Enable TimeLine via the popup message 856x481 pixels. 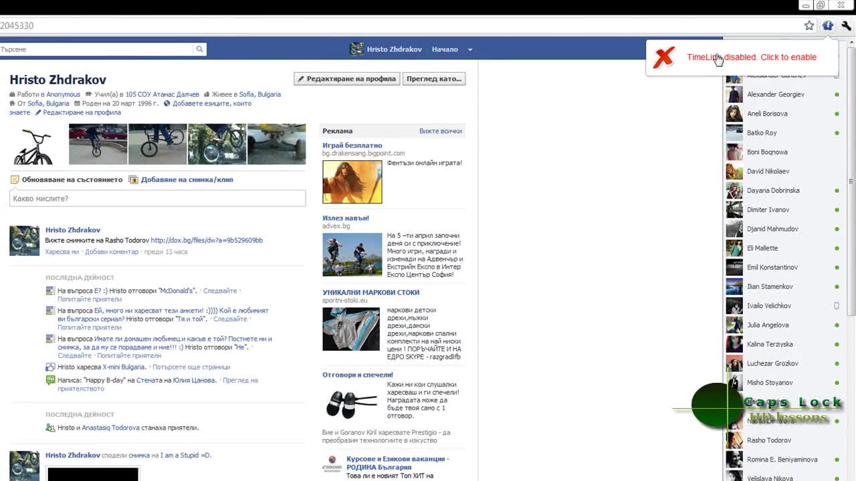752,57
